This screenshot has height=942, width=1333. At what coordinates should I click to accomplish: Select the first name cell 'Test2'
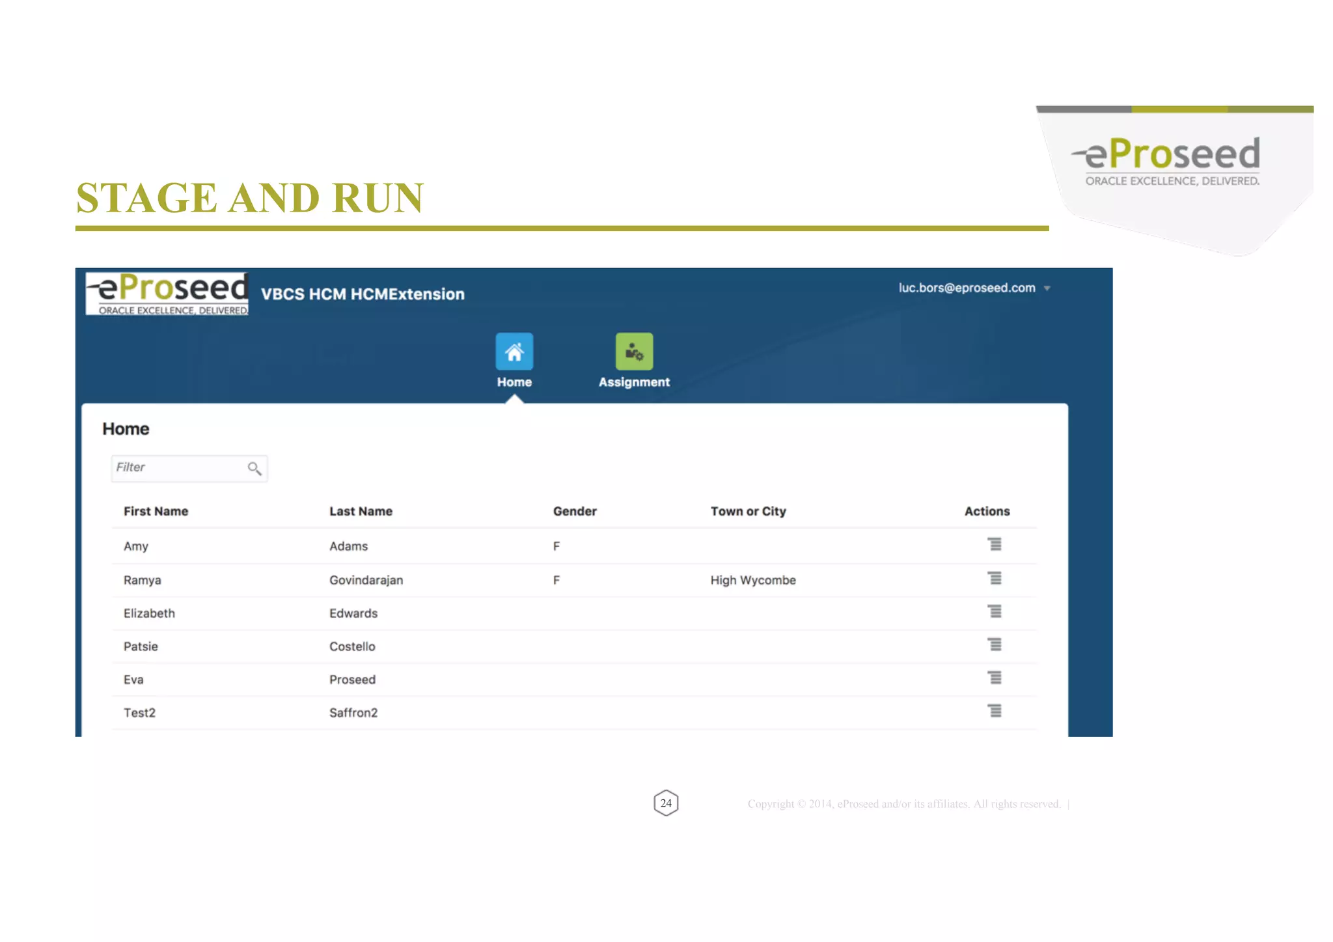point(139,713)
